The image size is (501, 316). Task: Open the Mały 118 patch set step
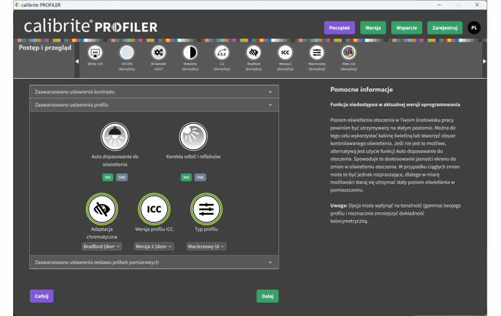click(x=348, y=52)
